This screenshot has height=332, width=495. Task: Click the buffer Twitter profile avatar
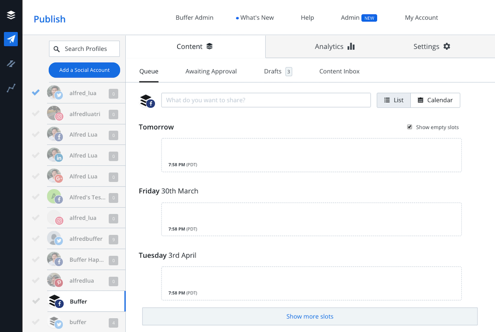click(55, 322)
